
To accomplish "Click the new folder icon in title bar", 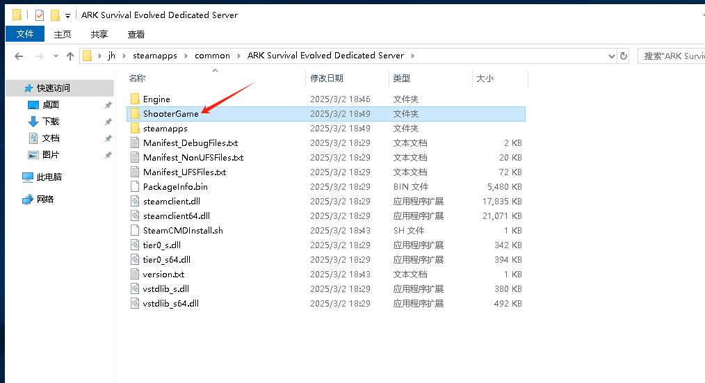I will point(55,15).
